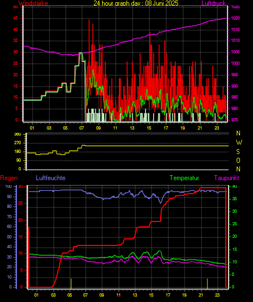This screenshot has width=253, height=302.
Task: Click hour 13 label under wind chart
Action: pyautogui.click(x=132, y=128)
